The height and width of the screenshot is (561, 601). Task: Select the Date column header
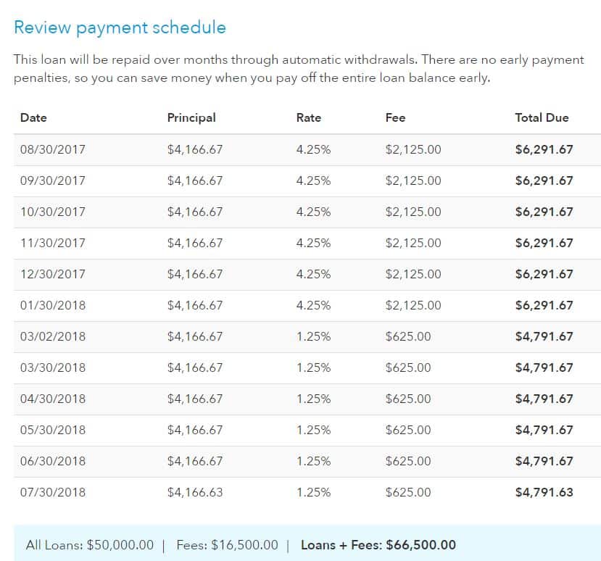[33, 117]
